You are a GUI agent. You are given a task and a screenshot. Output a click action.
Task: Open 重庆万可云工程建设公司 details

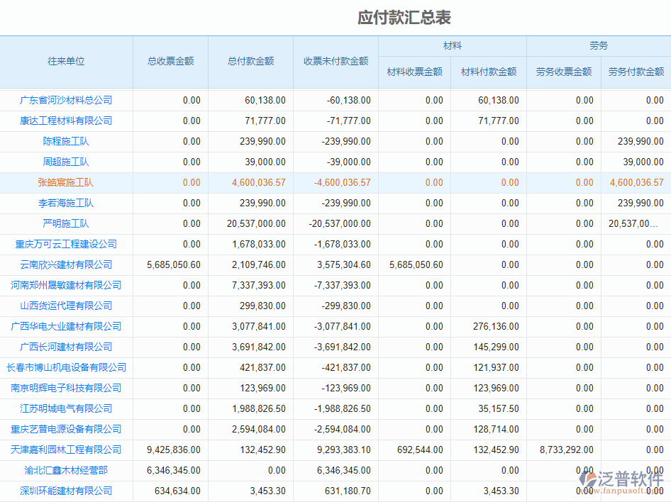pos(66,244)
